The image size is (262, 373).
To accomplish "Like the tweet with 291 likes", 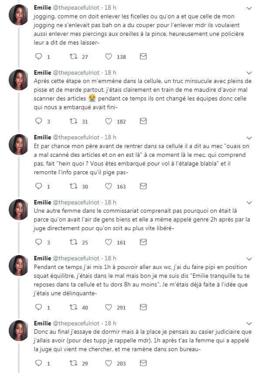I will tap(109, 307).
